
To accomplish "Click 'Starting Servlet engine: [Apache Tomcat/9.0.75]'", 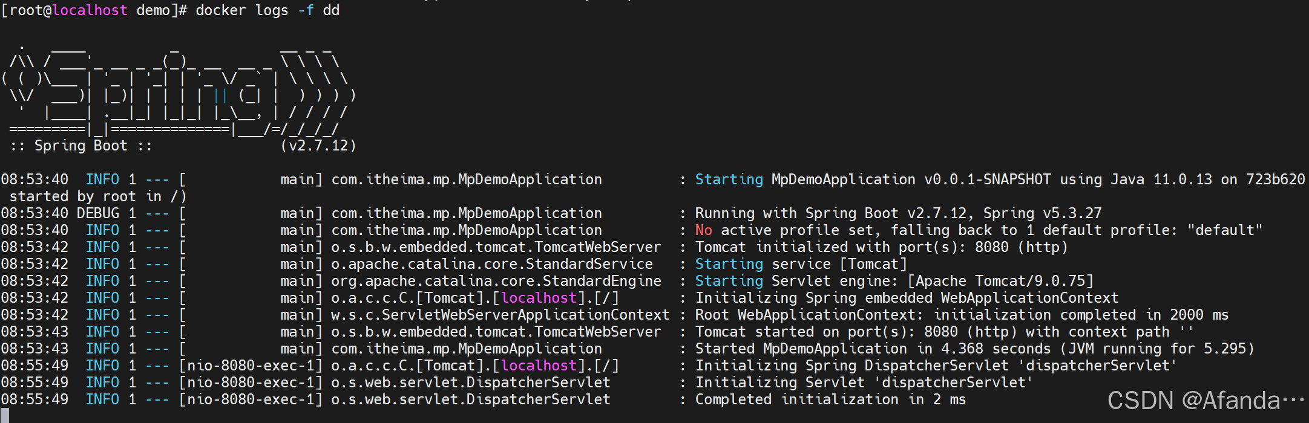I will [x=894, y=281].
